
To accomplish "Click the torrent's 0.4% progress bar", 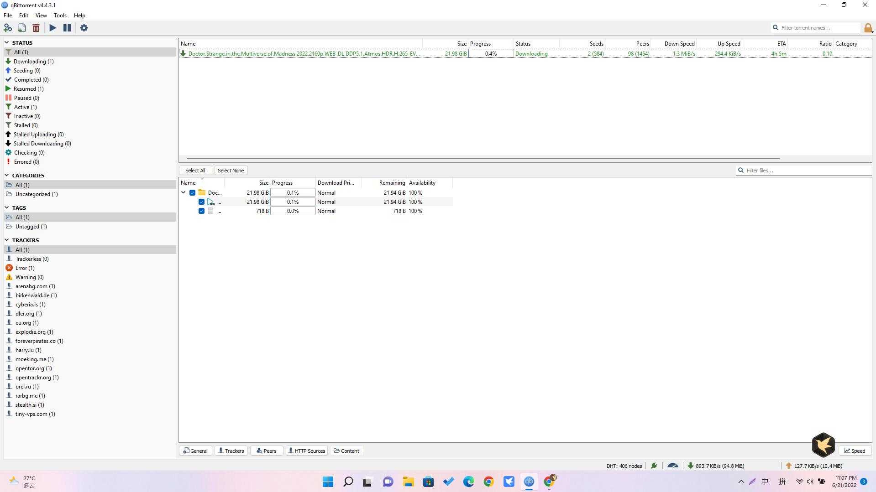I will (x=491, y=54).
